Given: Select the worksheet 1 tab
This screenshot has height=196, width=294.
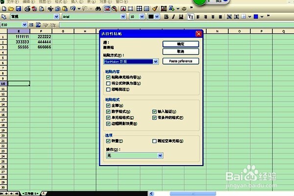Looking at the screenshot, I should pos(30,194).
